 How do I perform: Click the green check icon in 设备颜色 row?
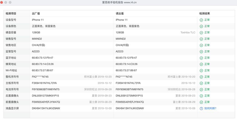coord(201,26)
